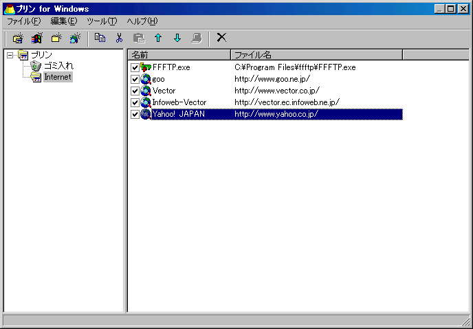This screenshot has height=329, width=473.
Task: Minimize the プリン for Windows window
Action: (440, 9)
